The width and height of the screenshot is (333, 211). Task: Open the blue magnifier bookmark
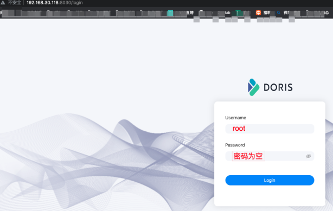(278, 13)
